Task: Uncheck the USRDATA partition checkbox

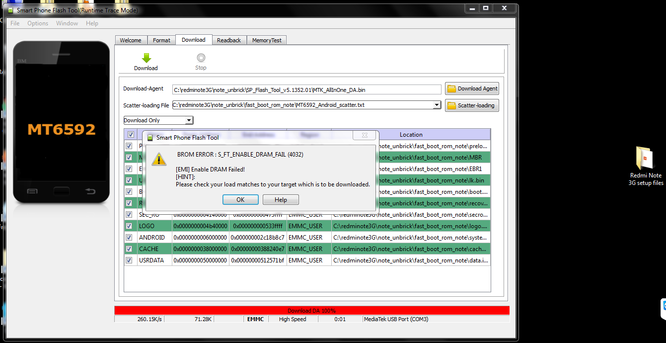Action: (129, 260)
